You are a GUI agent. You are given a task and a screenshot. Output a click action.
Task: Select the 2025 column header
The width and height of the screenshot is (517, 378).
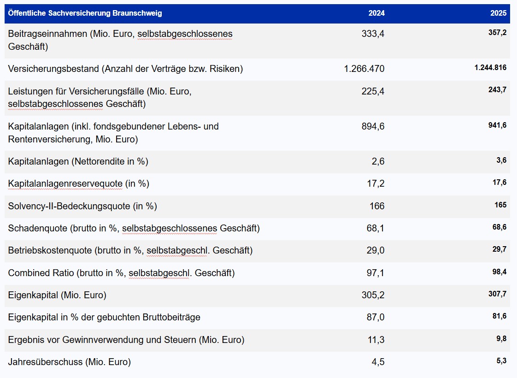(x=498, y=13)
